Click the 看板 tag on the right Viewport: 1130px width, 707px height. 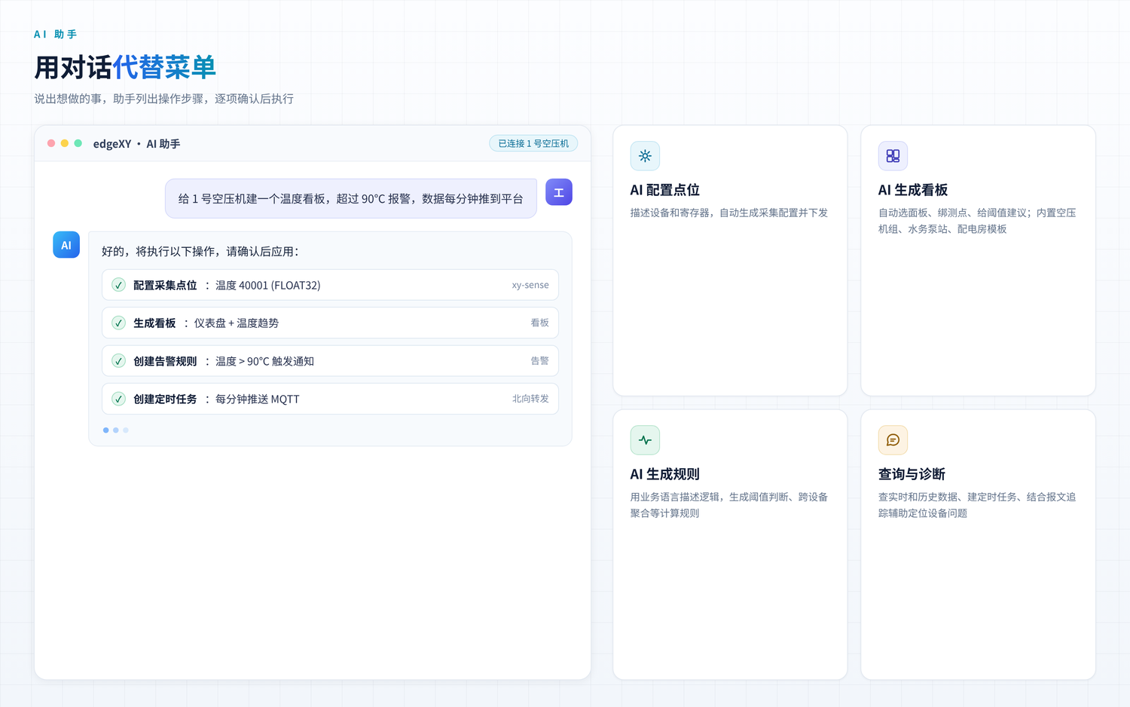pos(539,323)
